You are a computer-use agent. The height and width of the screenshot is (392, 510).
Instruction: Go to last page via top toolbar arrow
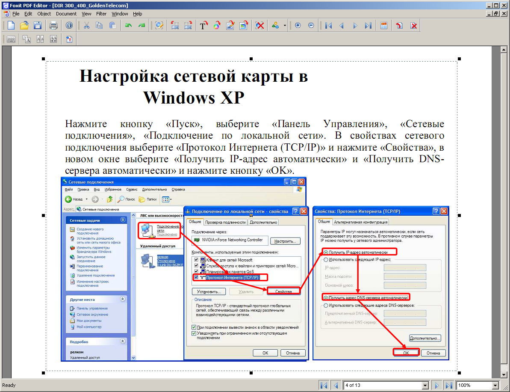tap(368, 25)
